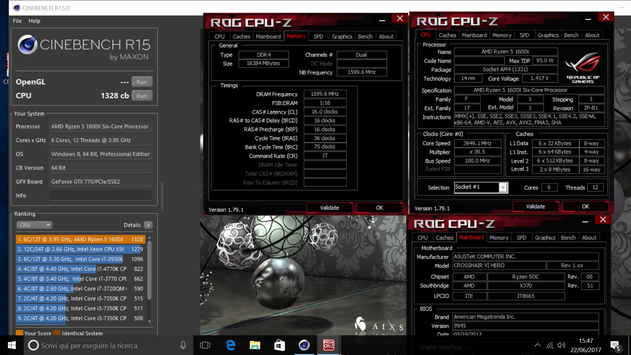
Task: Switch to Bench tab in Memory CPU-Z window
Action: pyautogui.click(x=365, y=36)
